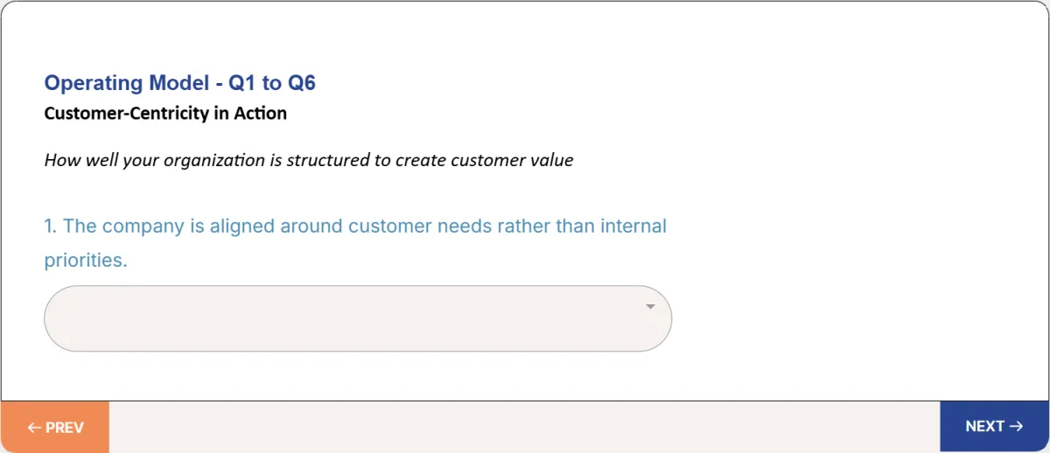Click the "Operating Model - Q1 to Q6" heading
The width and height of the screenshot is (1050, 453).
pos(179,83)
